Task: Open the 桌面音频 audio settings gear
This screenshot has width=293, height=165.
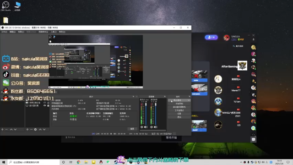Action: click(152, 127)
